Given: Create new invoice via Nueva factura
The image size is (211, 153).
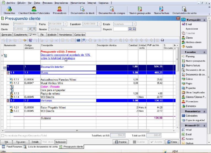Looking at the screenshot, I should (x=161, y=10).
